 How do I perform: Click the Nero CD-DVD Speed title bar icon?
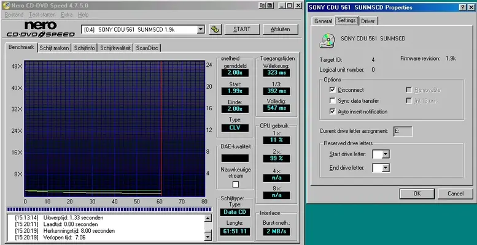[x=7, y=5]
